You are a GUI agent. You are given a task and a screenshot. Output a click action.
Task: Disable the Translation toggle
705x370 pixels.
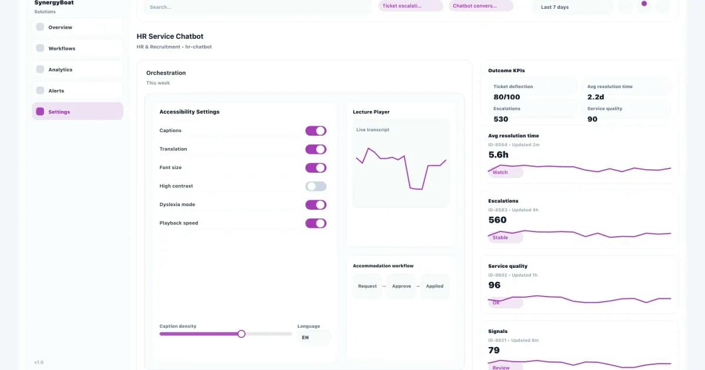point(315,149)
